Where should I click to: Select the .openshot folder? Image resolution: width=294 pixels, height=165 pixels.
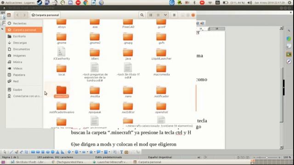pos(161,107)
